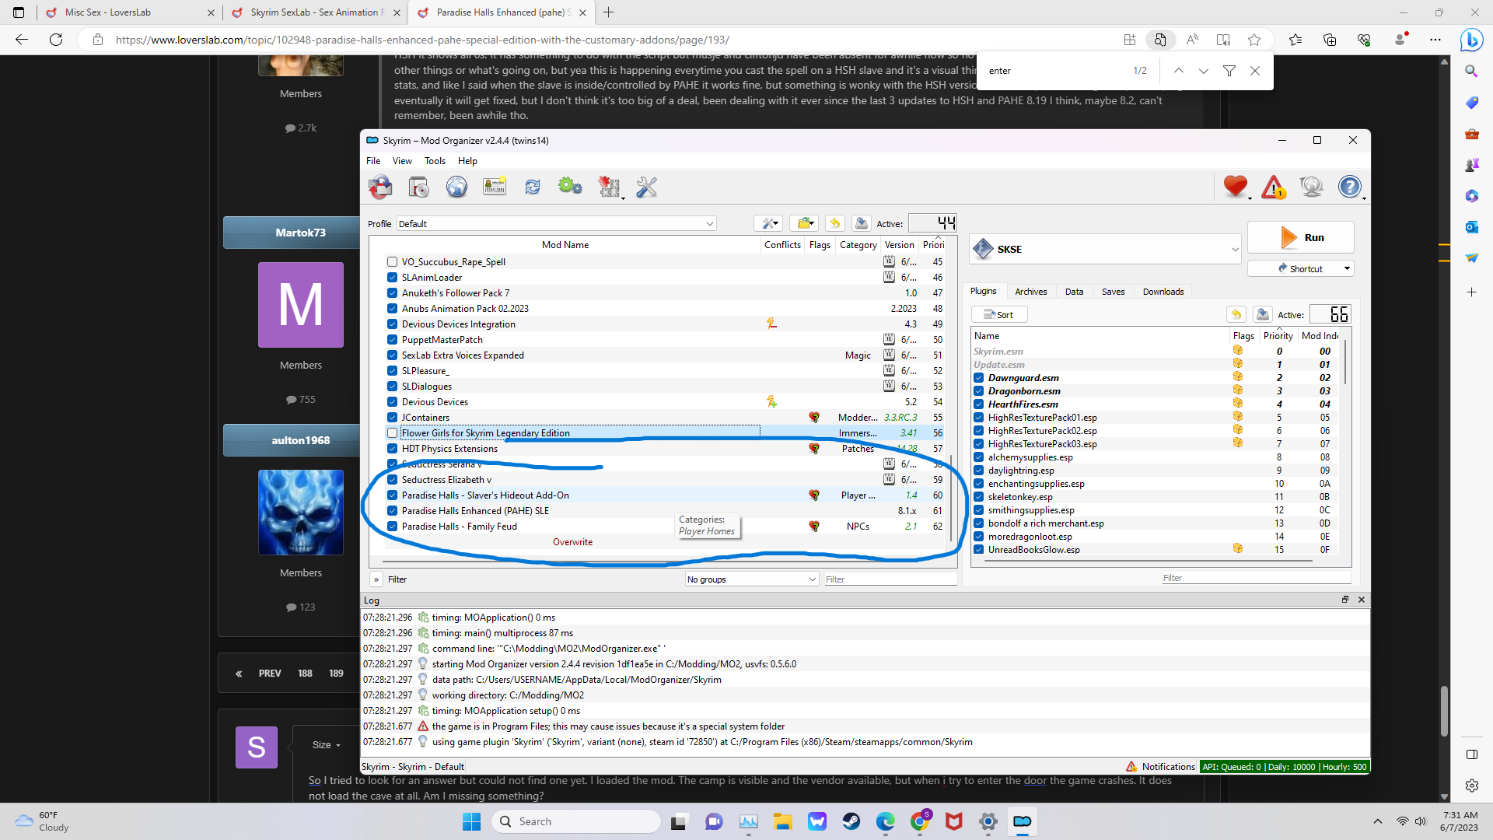Open the Tools menu
Viewport: 1493px width, 840px height.
435,161
